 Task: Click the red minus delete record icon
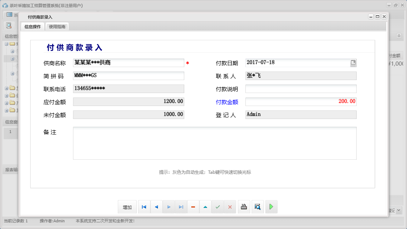(193, 207)
